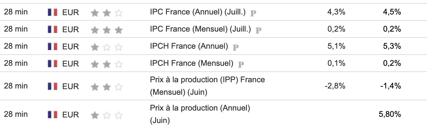Screen dimensions: 427x127
Task: Click the three-star importance rating of IPC France (Mensuel)
Action: [x=107, y=30]
